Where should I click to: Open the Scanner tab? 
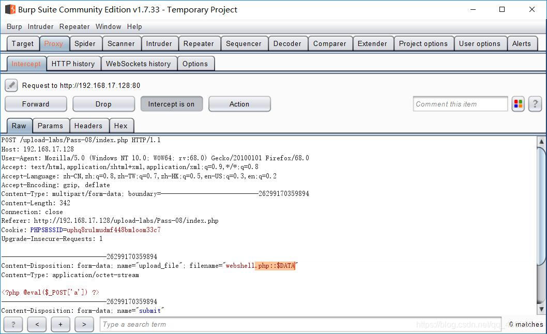[x=121, y=43]
